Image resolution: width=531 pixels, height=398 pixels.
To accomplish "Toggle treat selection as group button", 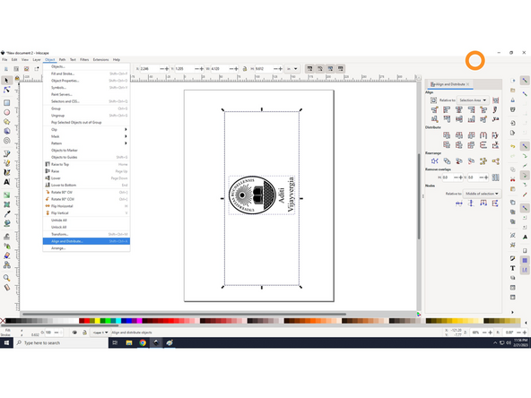I will [495, 100].
